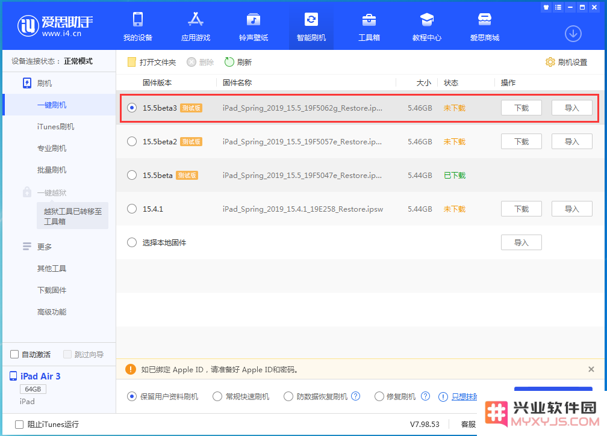Click the 更多 sidebar menu icon
This screenshot has height=436, width=607.
26,246
